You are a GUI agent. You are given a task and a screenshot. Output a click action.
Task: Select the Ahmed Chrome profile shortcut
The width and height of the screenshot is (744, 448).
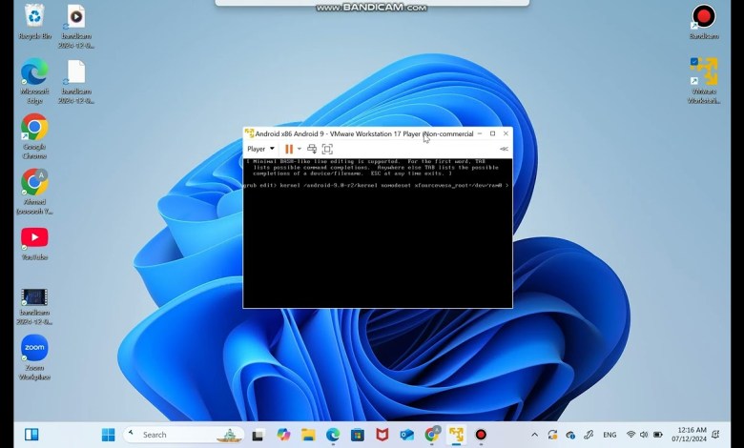pos(34,192)
